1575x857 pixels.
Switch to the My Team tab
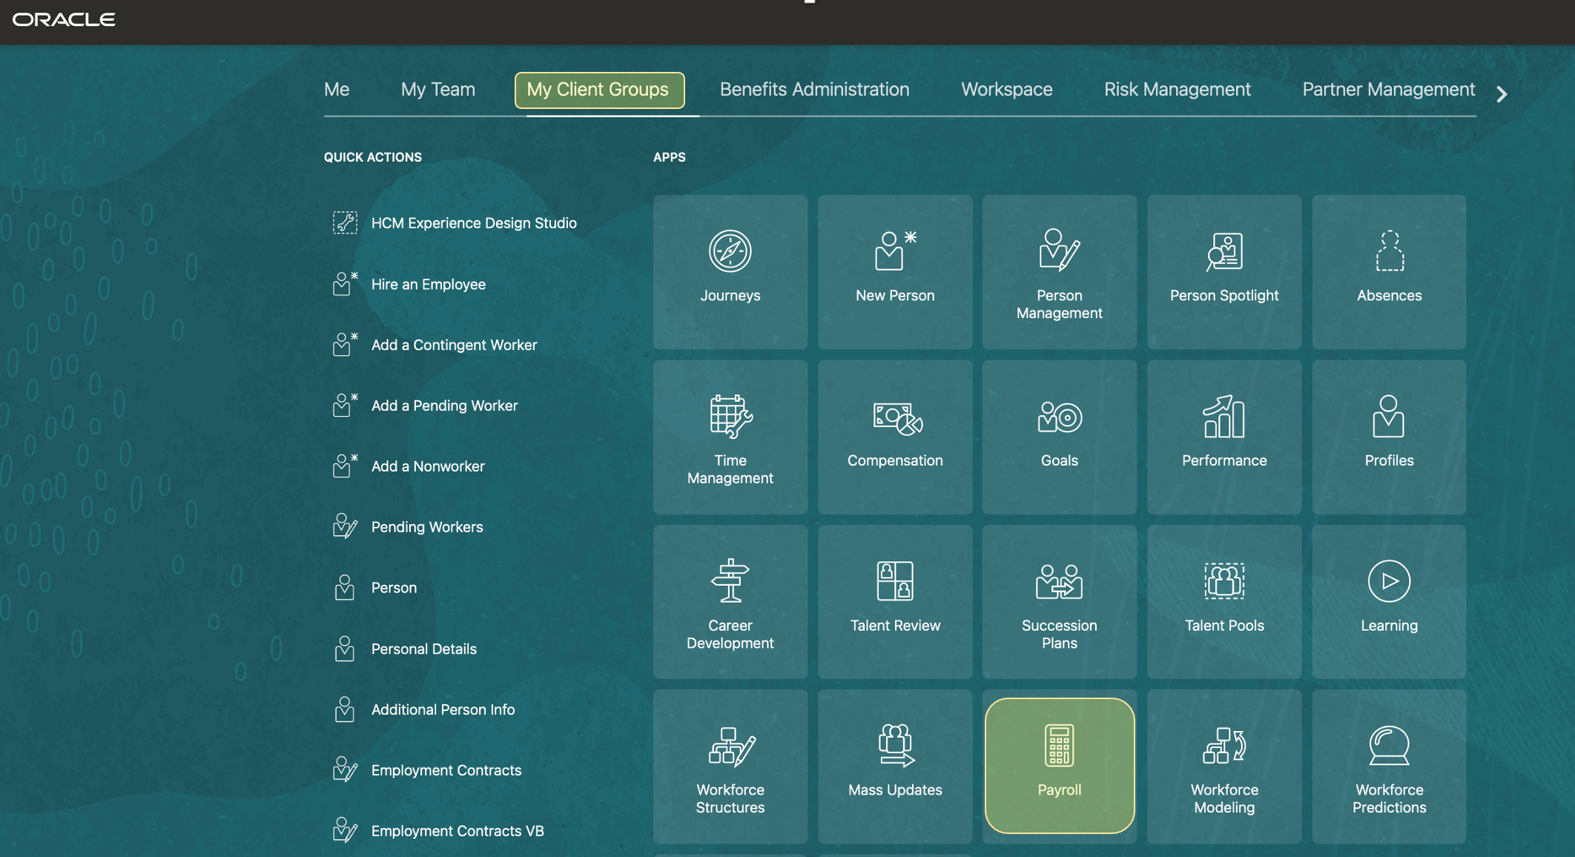[437, 90]
